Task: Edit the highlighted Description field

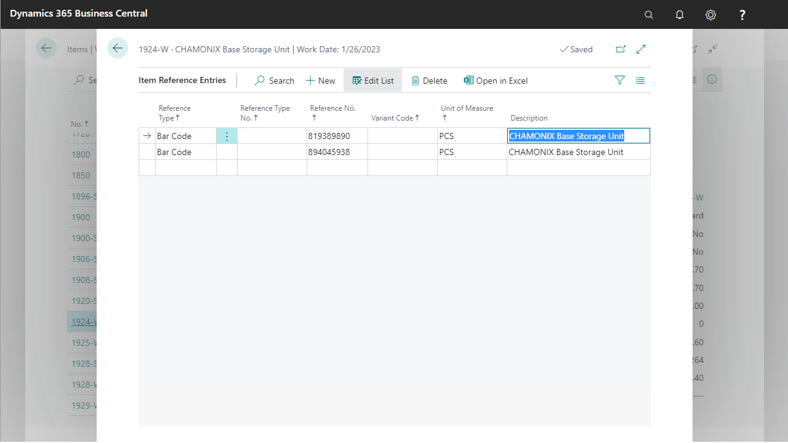Action: pos(579,136)
